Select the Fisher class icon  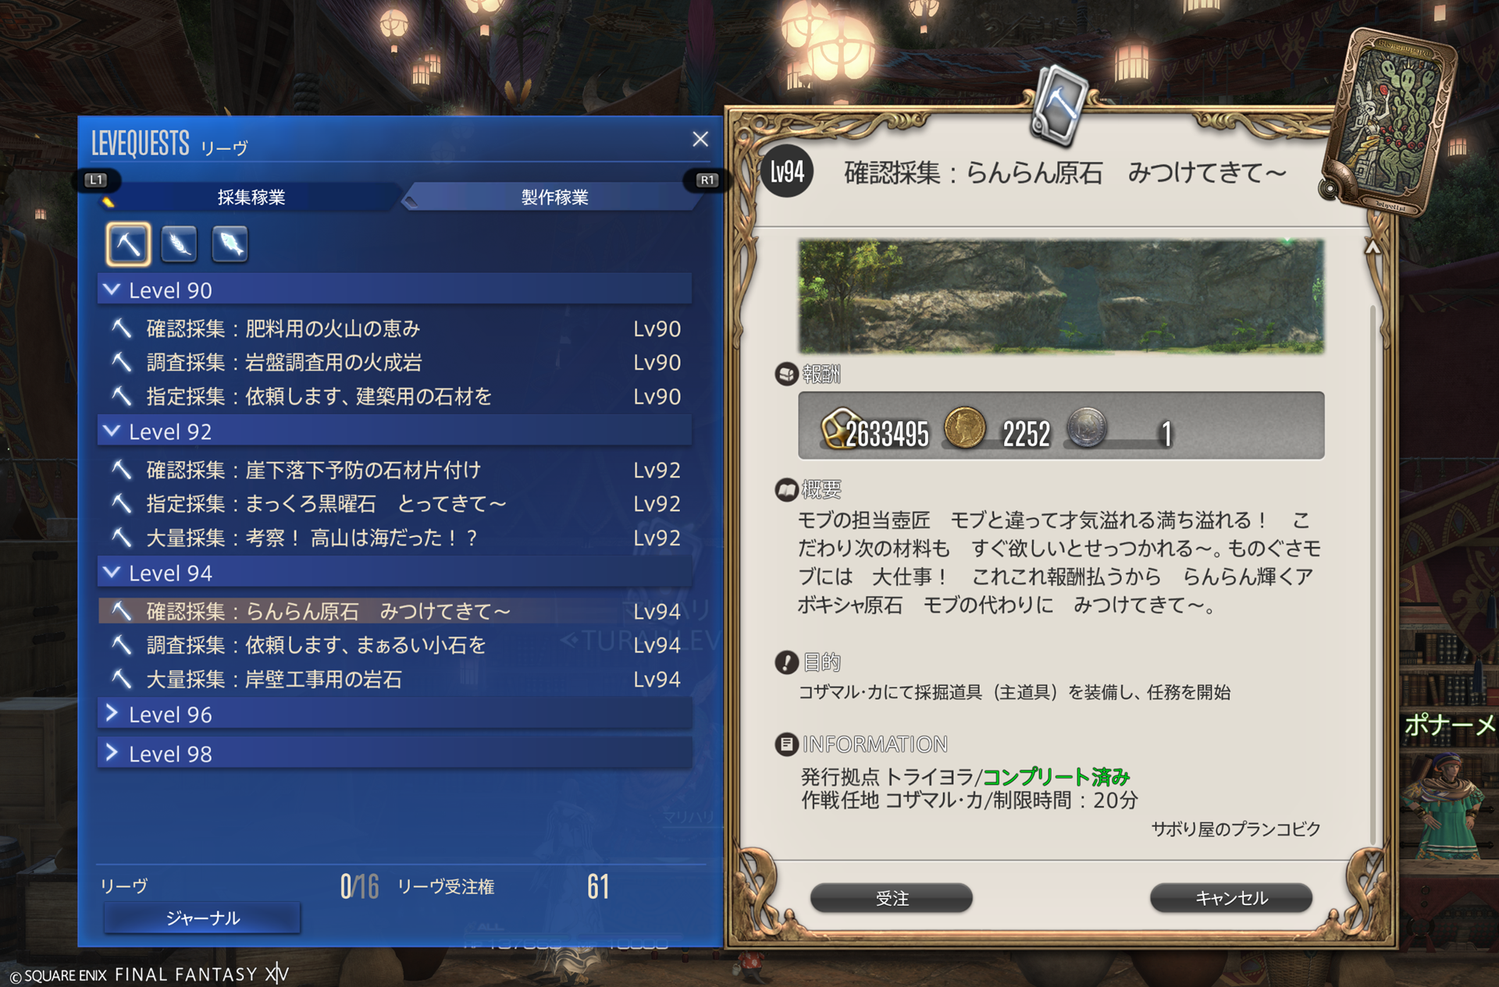point(230,244)
